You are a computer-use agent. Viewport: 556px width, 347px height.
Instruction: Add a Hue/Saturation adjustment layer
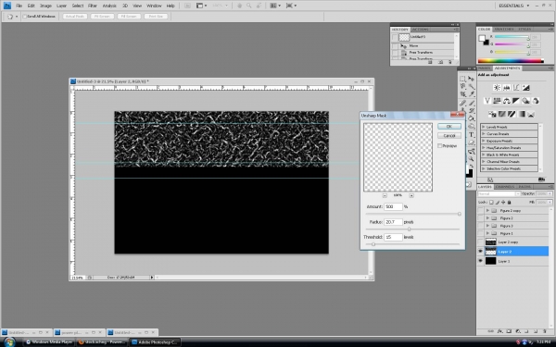tap(497, 101)
